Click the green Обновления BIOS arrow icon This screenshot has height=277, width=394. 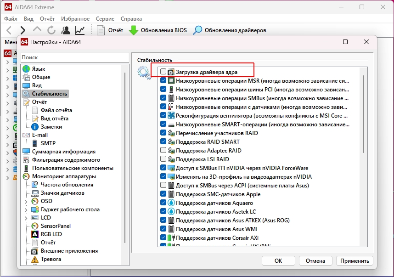click(x=134, y=30)
